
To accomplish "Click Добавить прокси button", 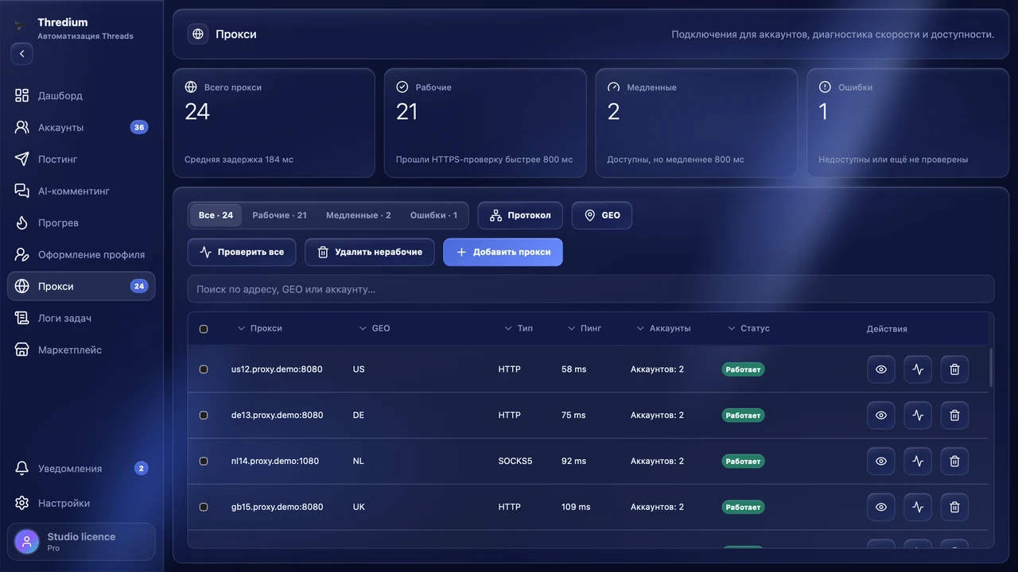I will (x=503, y=252).
